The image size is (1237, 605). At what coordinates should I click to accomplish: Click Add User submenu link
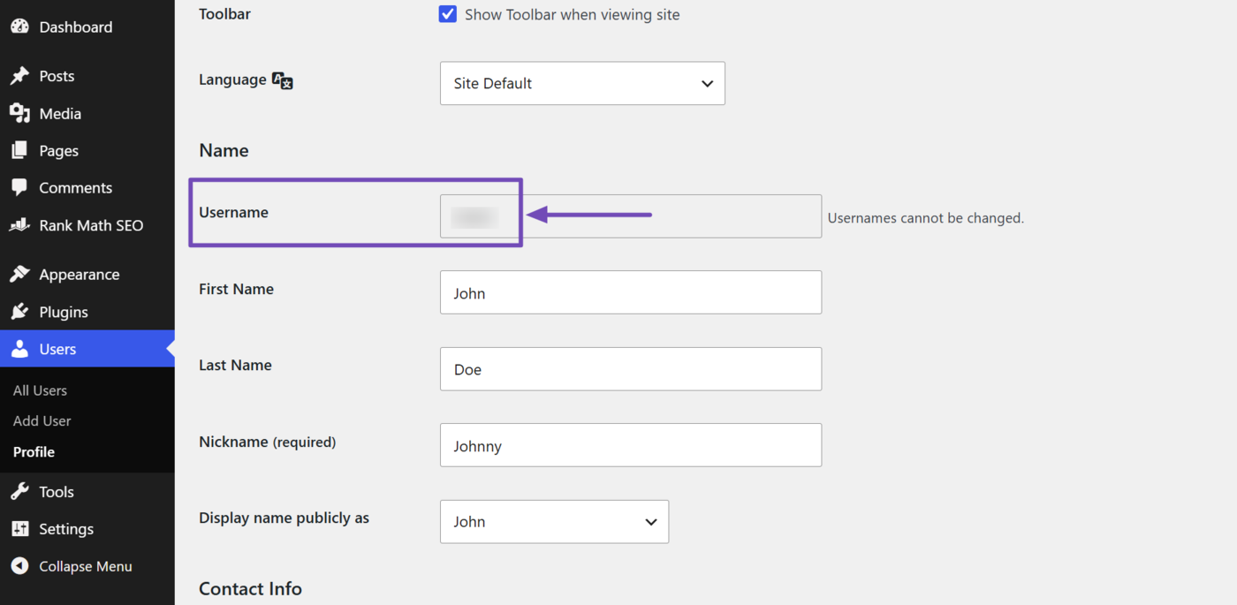[x=42, y=420]
